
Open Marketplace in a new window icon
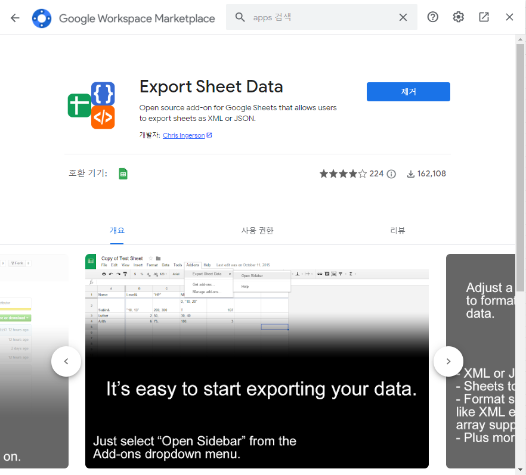click(x=484, y=17)
